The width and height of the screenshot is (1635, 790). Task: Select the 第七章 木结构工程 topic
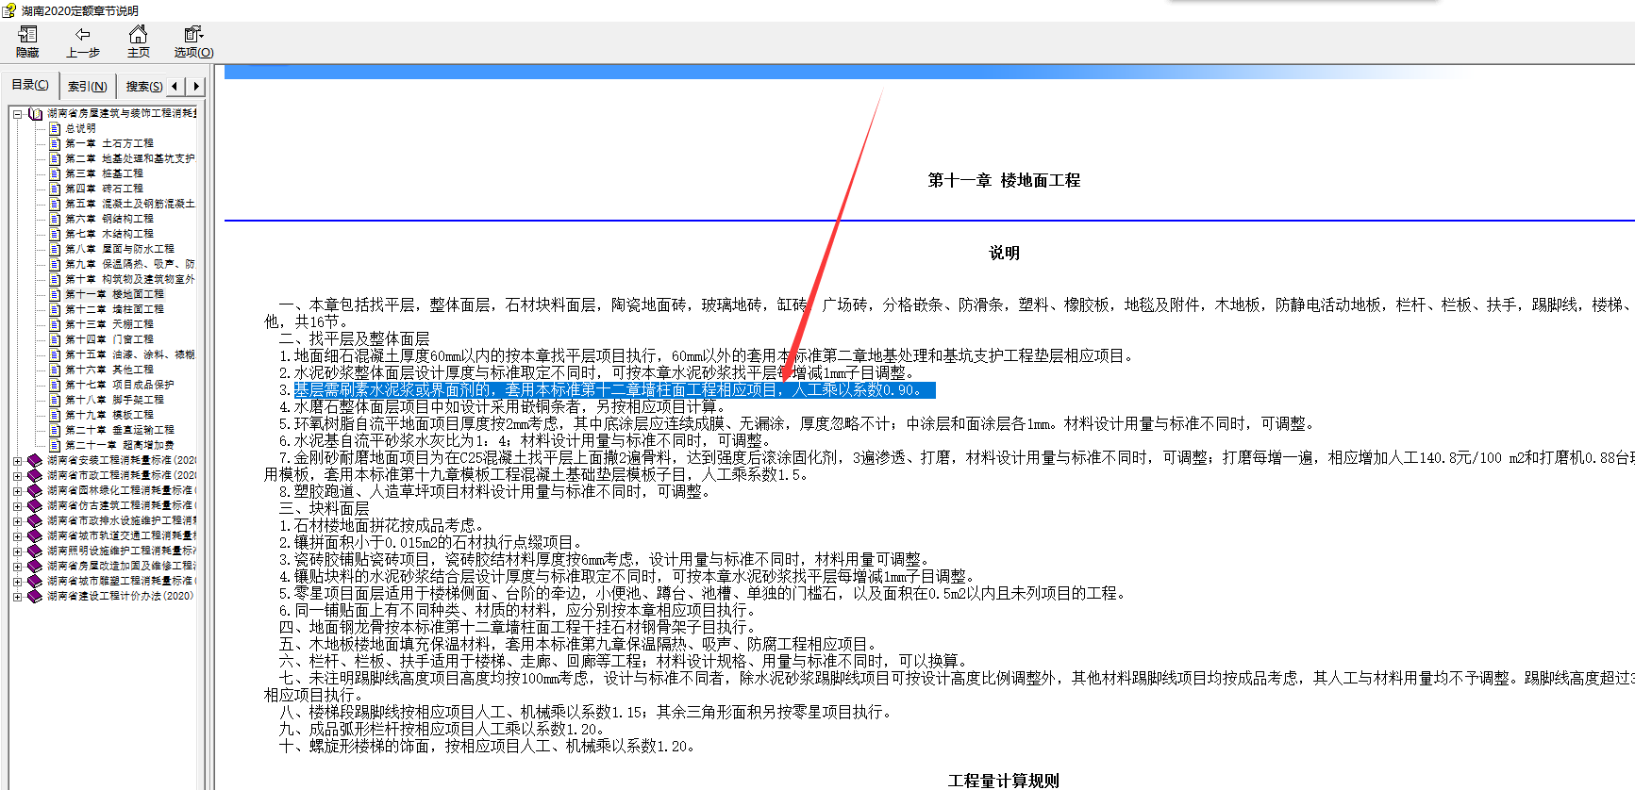click(108, 234)
